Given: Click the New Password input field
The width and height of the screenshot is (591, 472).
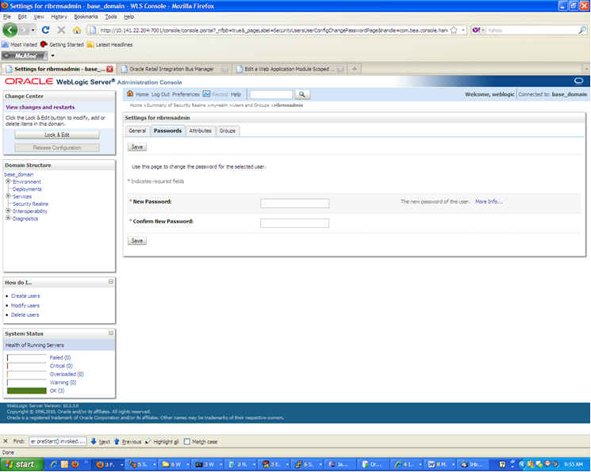Looking at the screenshot, I should pyautogui.click(x=294, y=204).
